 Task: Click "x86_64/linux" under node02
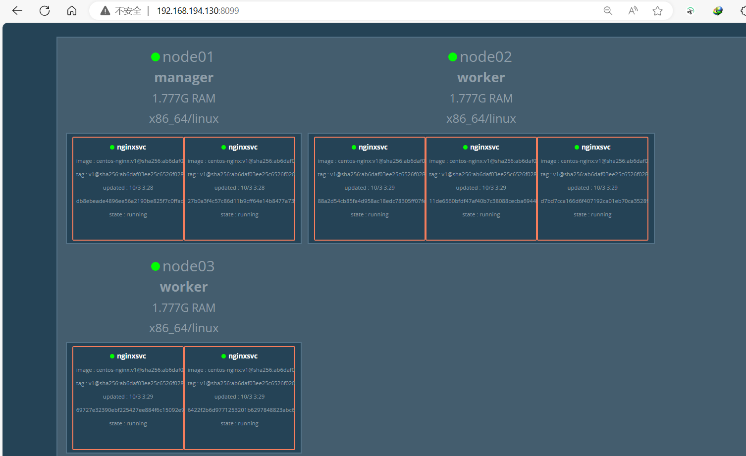click(x=481, y=119)
